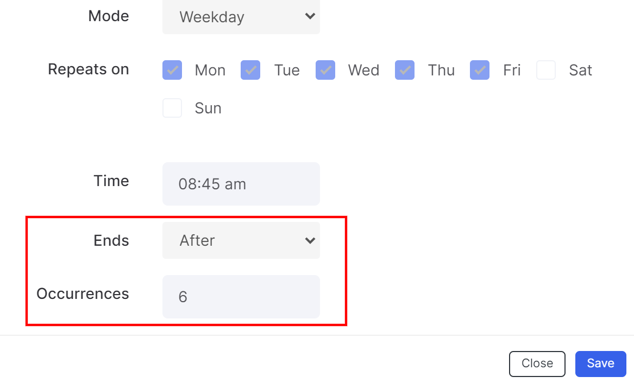
Task: Click the Occurrences field containing 6
Action: (x=241, y=297)
